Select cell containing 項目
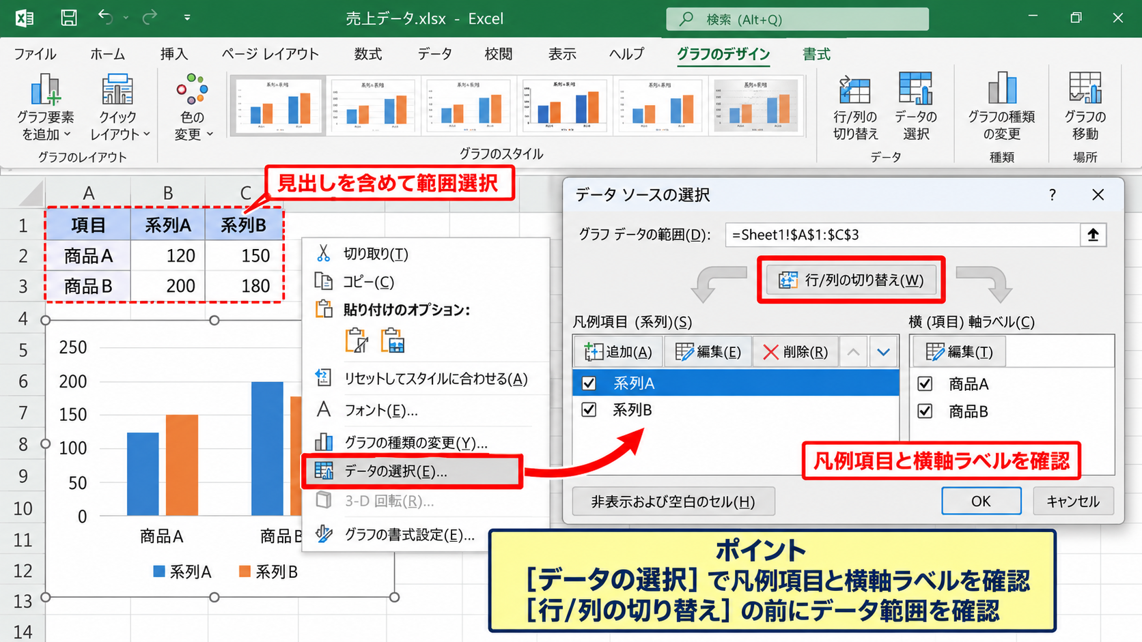 tap(89, 224)
